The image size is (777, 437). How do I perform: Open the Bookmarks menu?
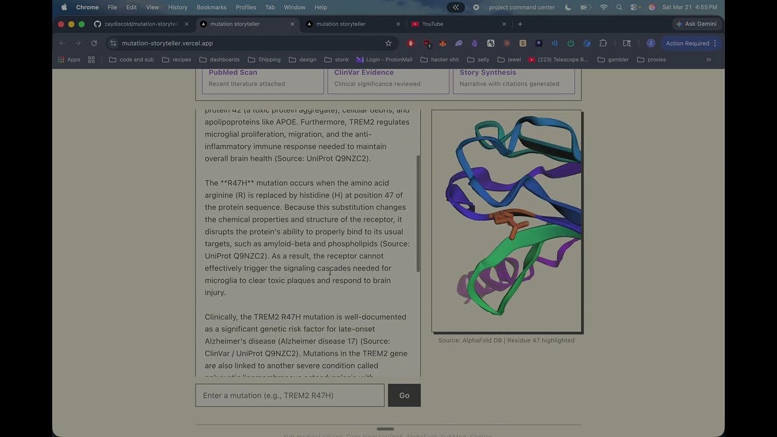click(212, 7)
